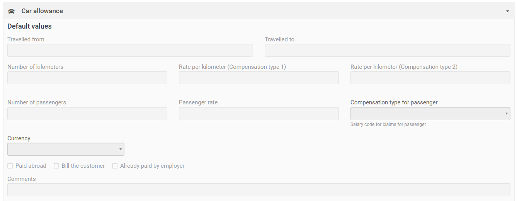Tick the Bill the customer checkbox
The image size is (517, 201).
[x=56, y=166]
